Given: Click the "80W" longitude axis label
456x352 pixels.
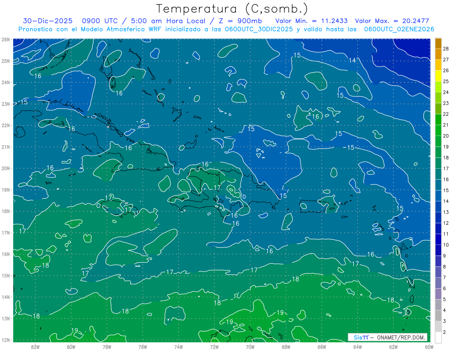Looking at the screenshot, I should 71,347.
